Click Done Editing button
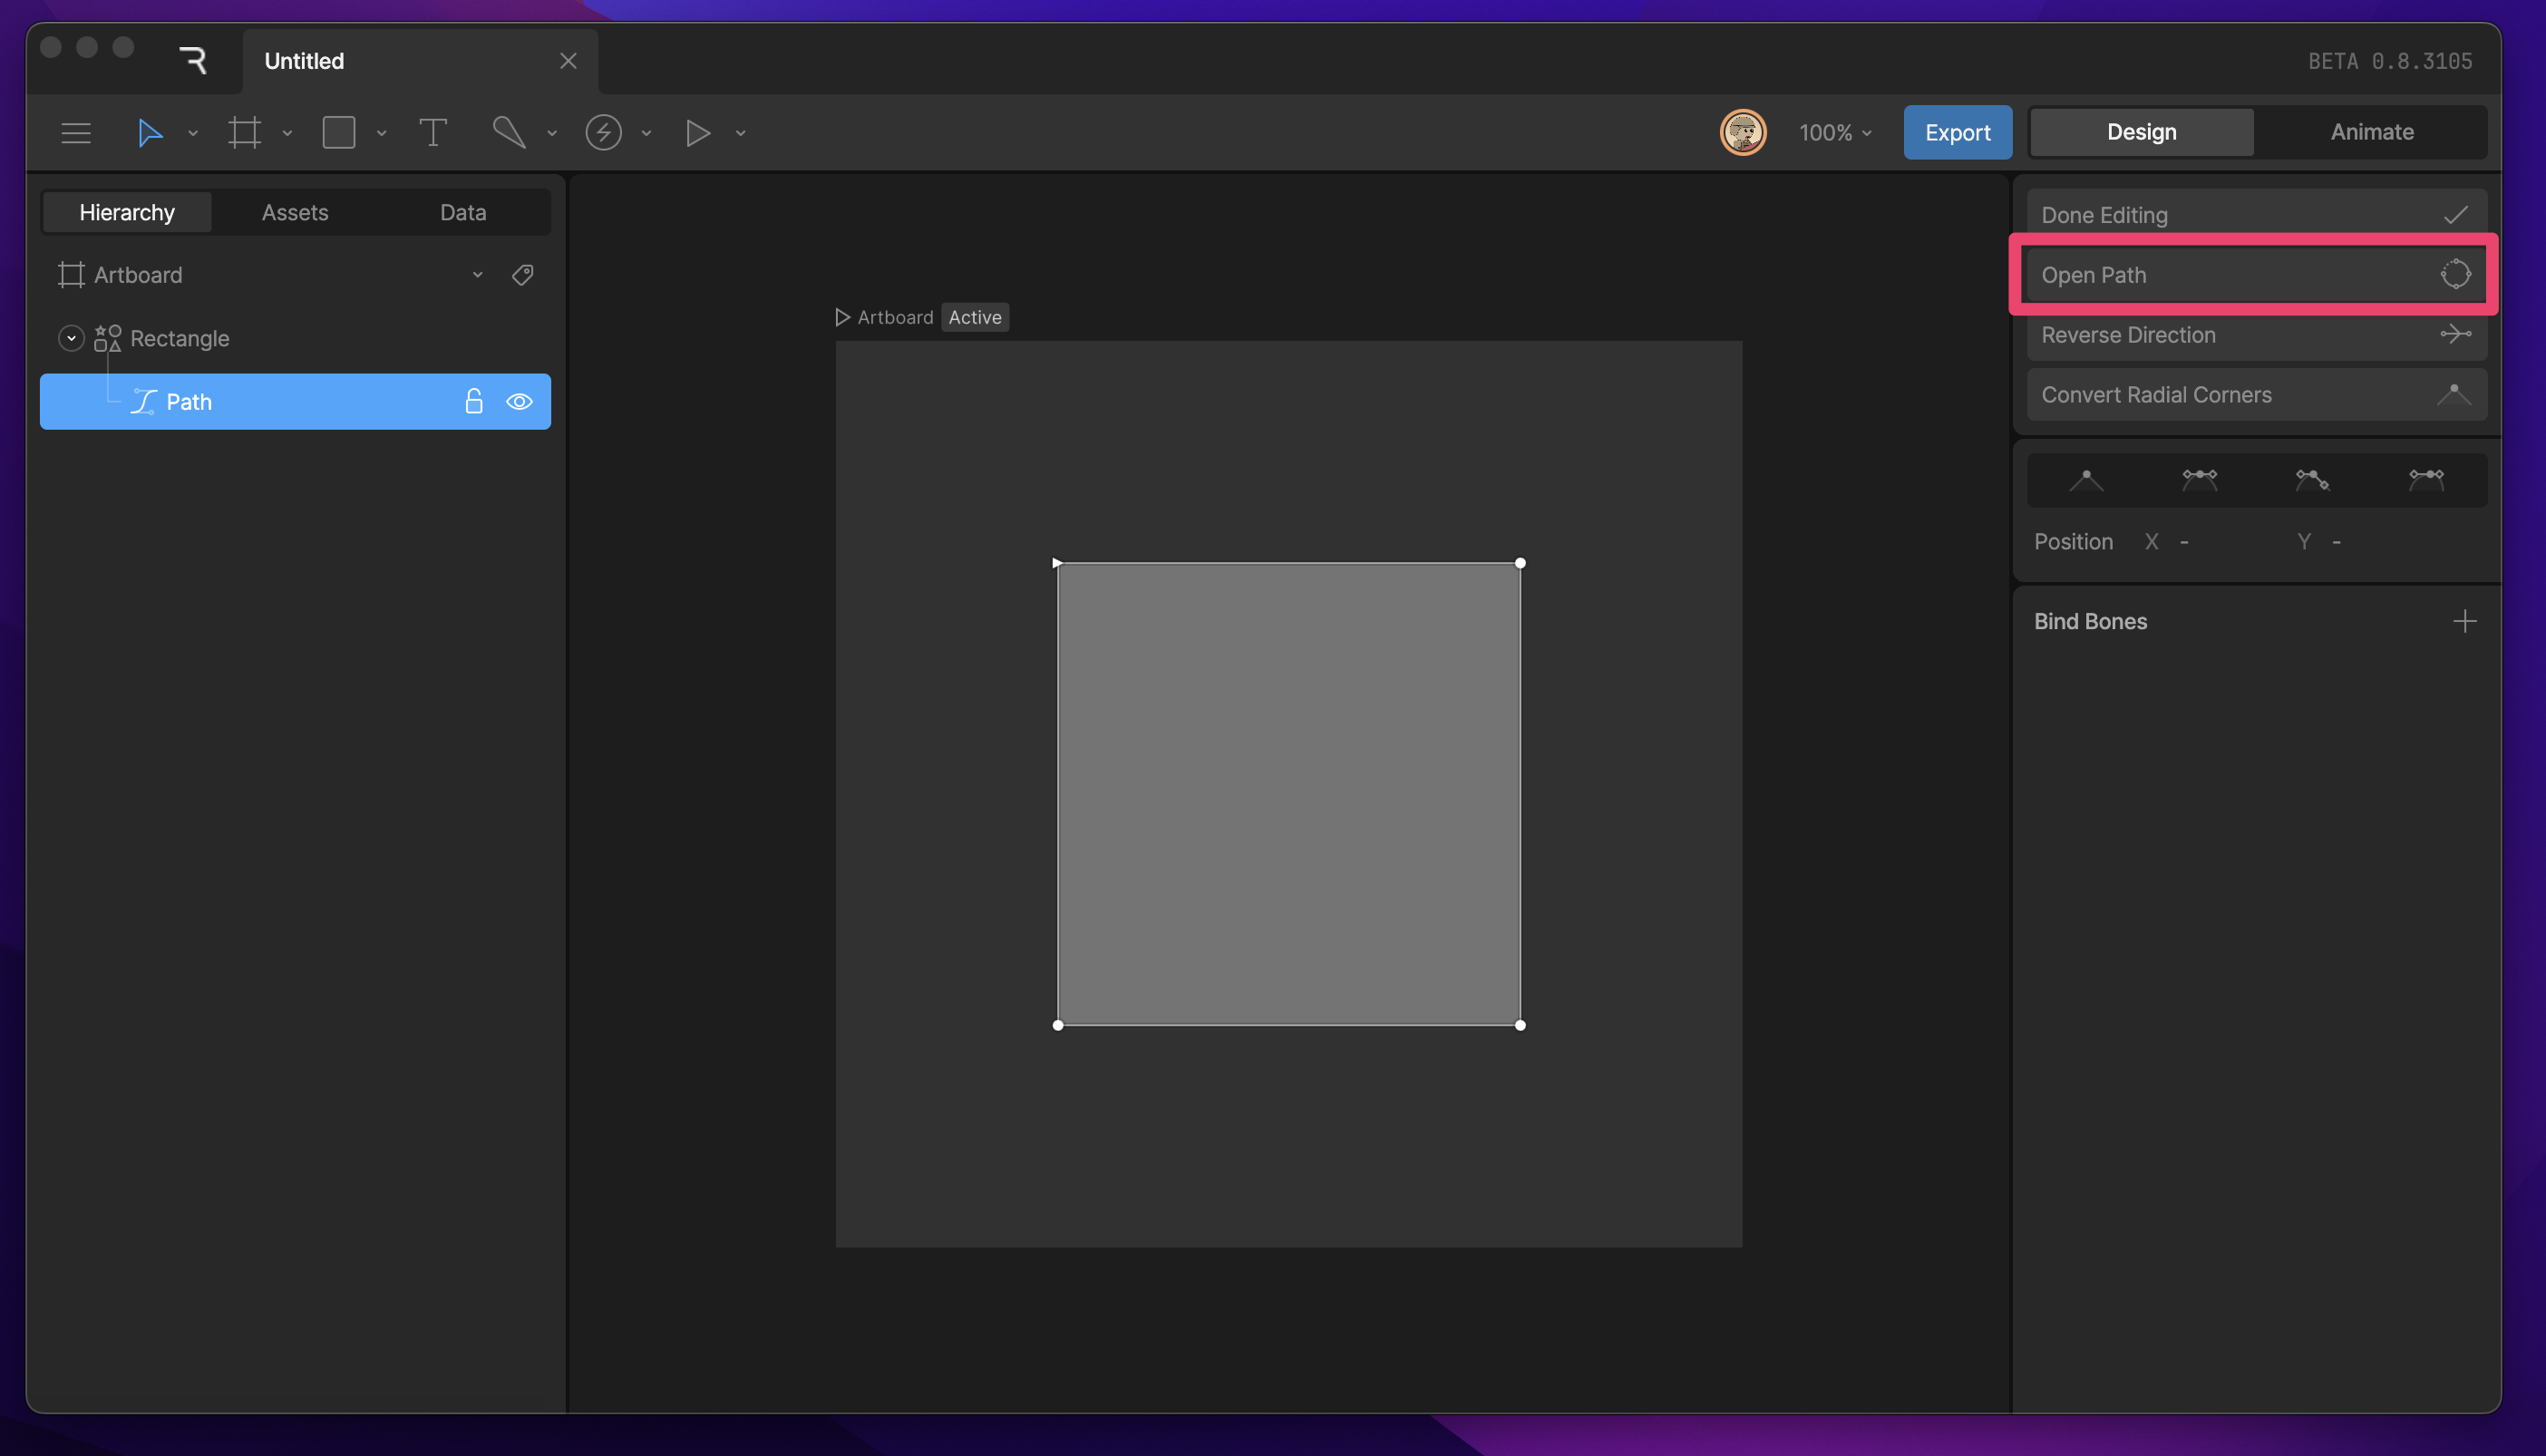 pyautogui.click(x=2256, y=215)
